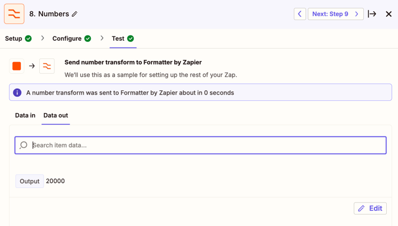Click the magnifier icon in search field
This screenshot has height=226, width=398.
[24, 145]
